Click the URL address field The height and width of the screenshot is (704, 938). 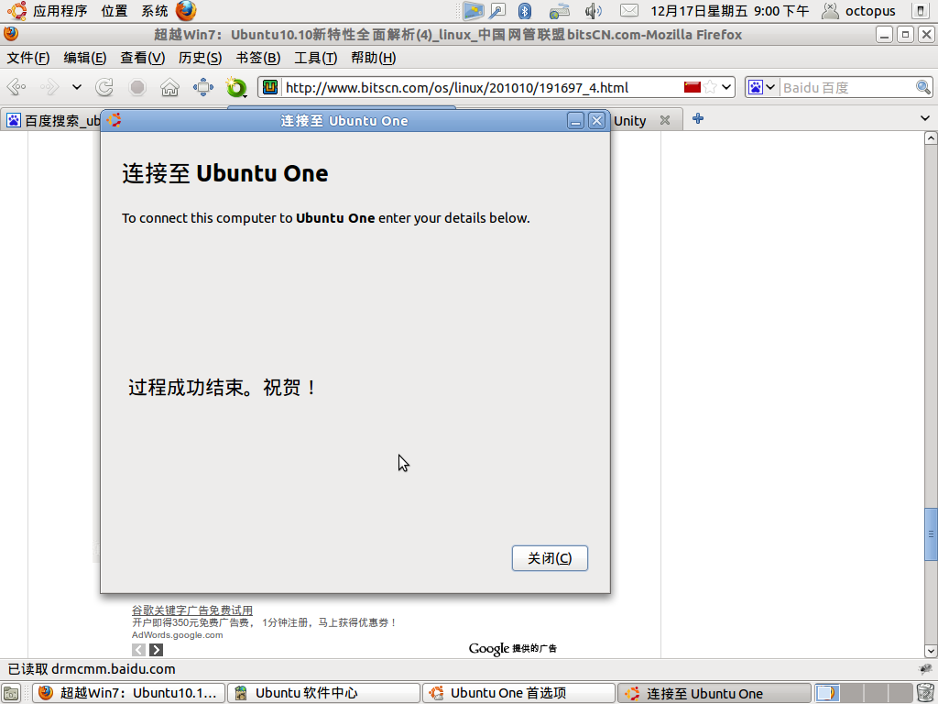tap(482, 87)
